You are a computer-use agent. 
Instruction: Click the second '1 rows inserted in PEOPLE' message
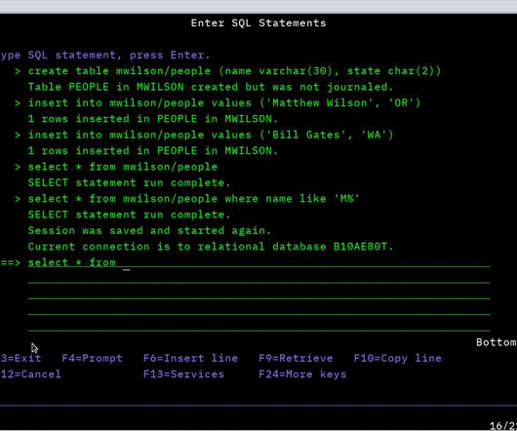click(x=152, y=150)
